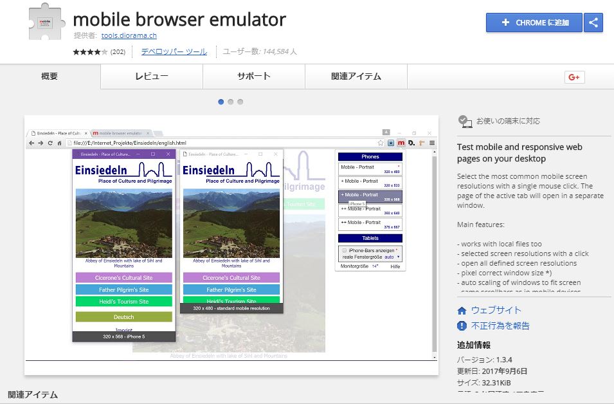Click the abbey photo in 320 x 480 window
This screenshot has height=404, width=614.
(231, 223)
